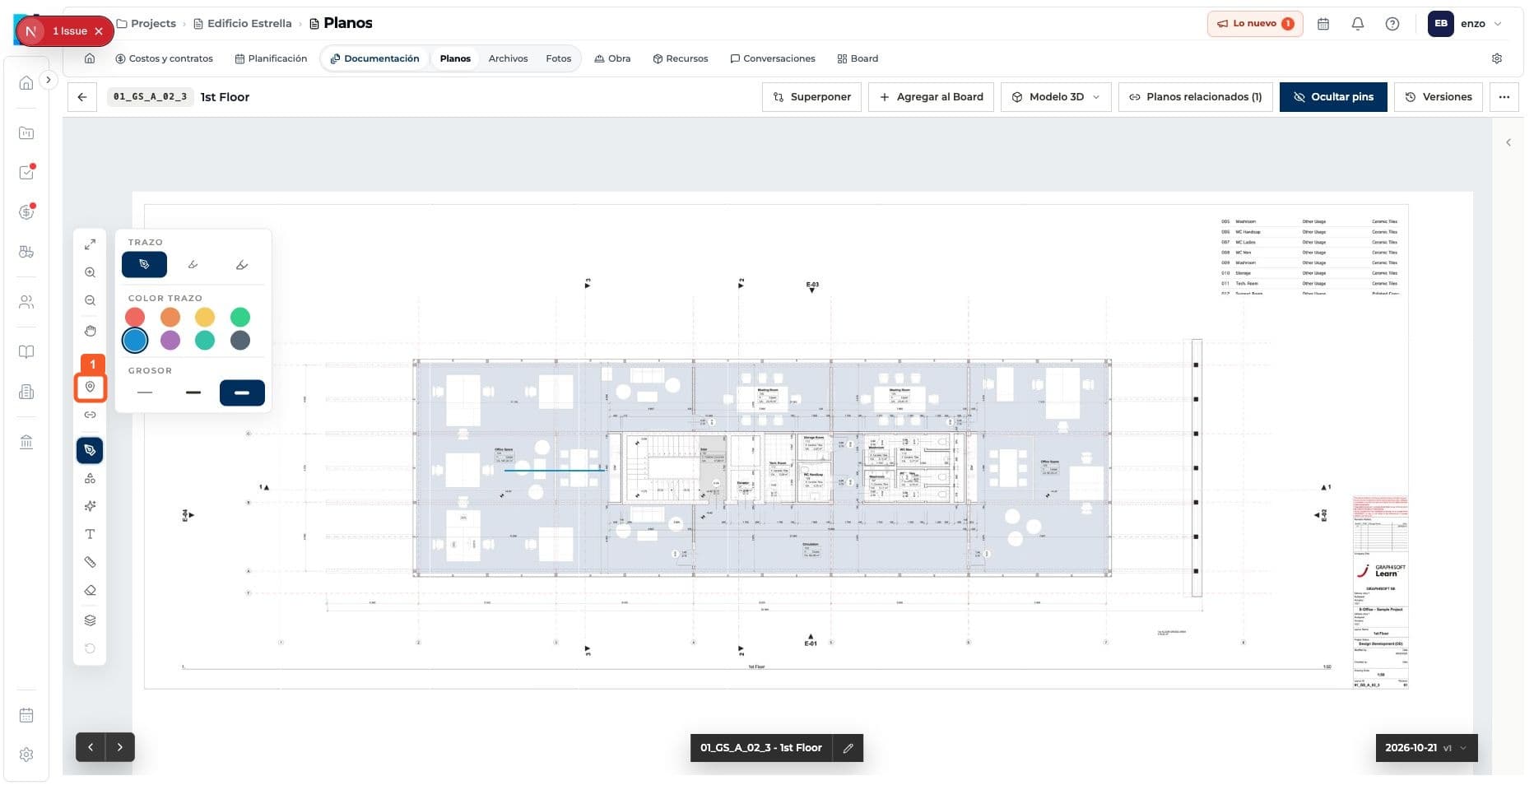Select the fullscreen expand tool

pos(90,244)
